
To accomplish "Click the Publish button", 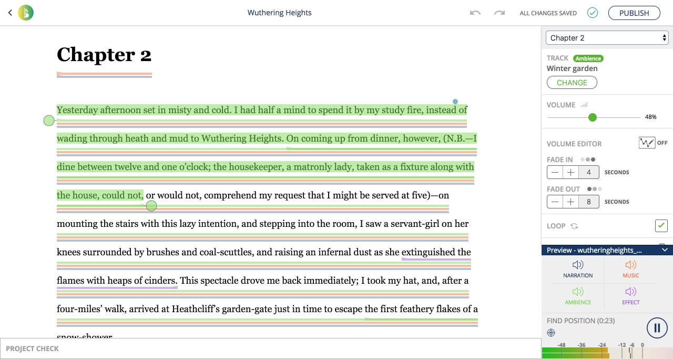I will (634, 13).
